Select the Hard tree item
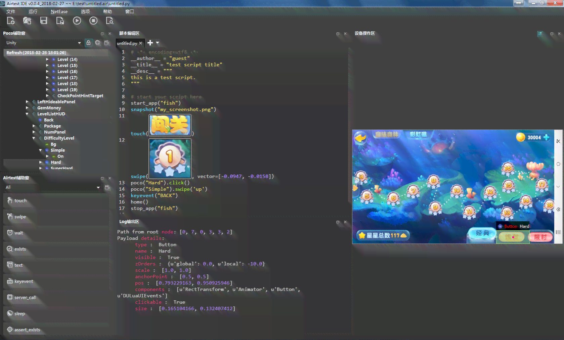 click(56, 162)
